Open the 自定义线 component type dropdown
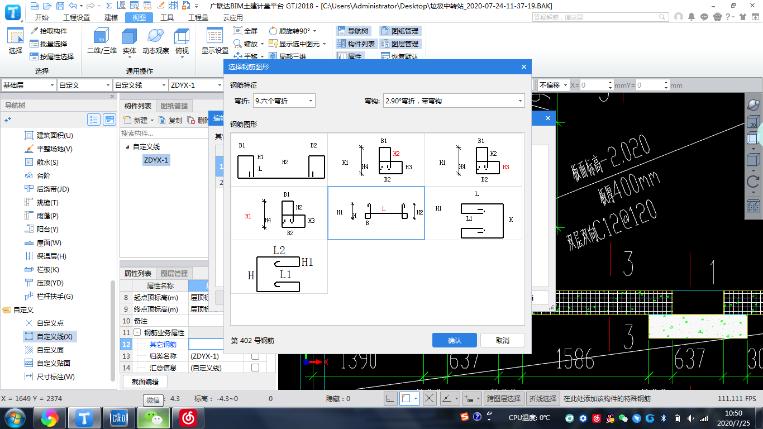This screenshot has height=429, width=763. (x=140, y=85)
